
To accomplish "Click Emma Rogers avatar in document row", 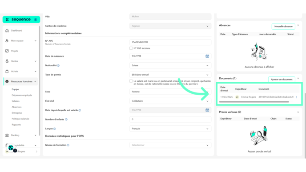I will pos(237,97).
